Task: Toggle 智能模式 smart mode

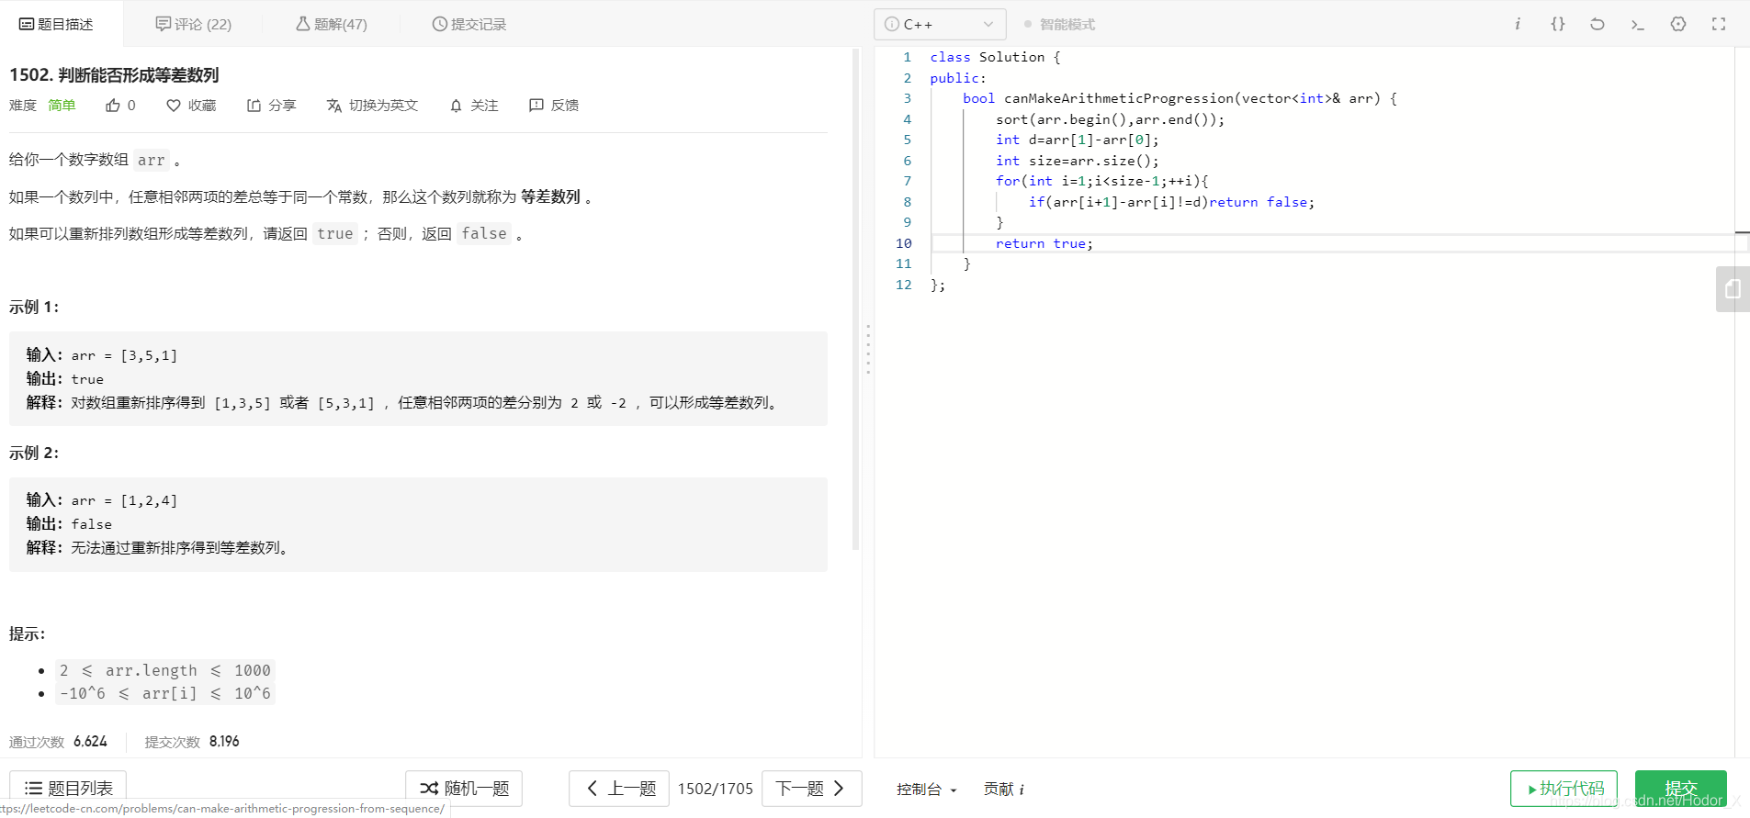Action: point(1059,25)
